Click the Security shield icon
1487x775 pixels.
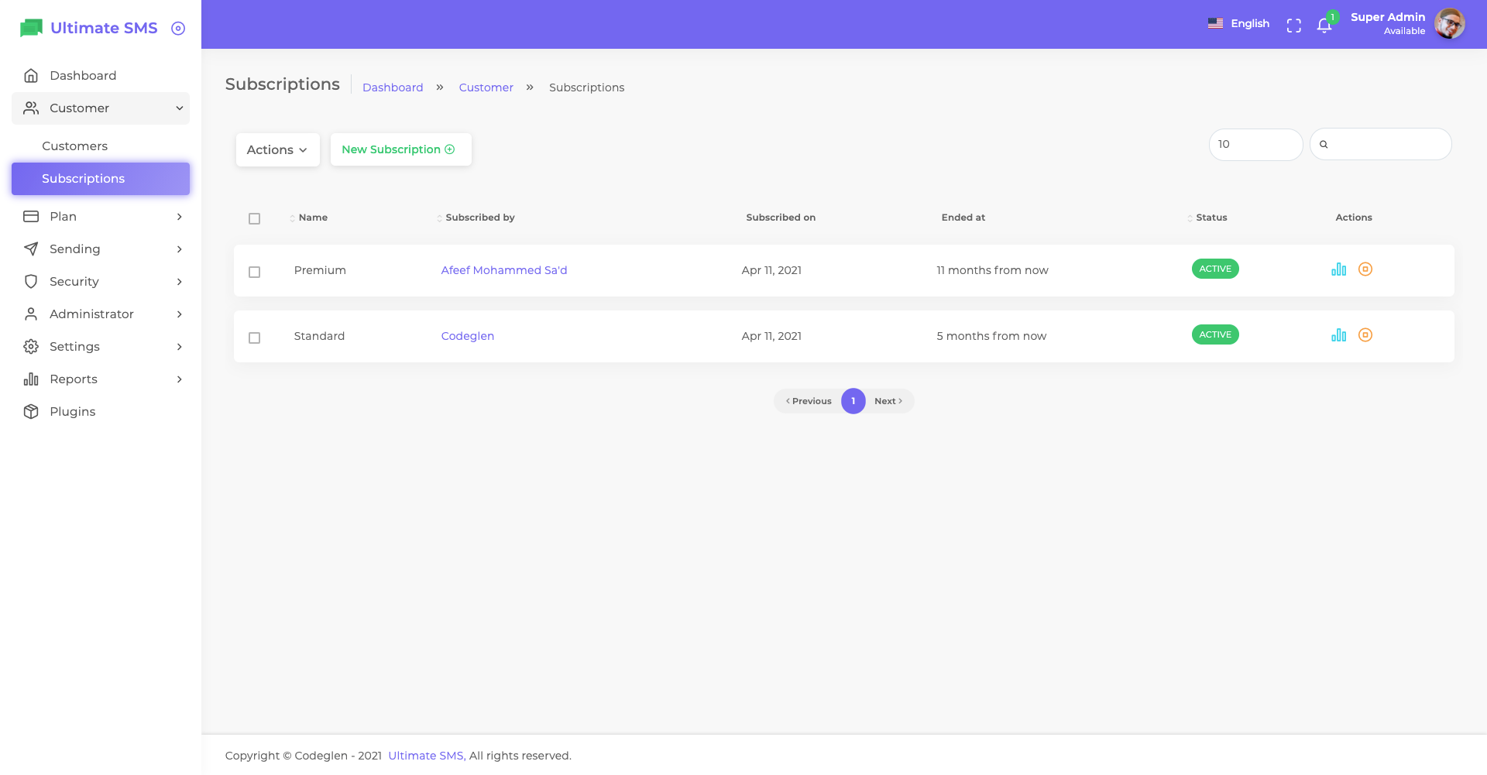31,282
